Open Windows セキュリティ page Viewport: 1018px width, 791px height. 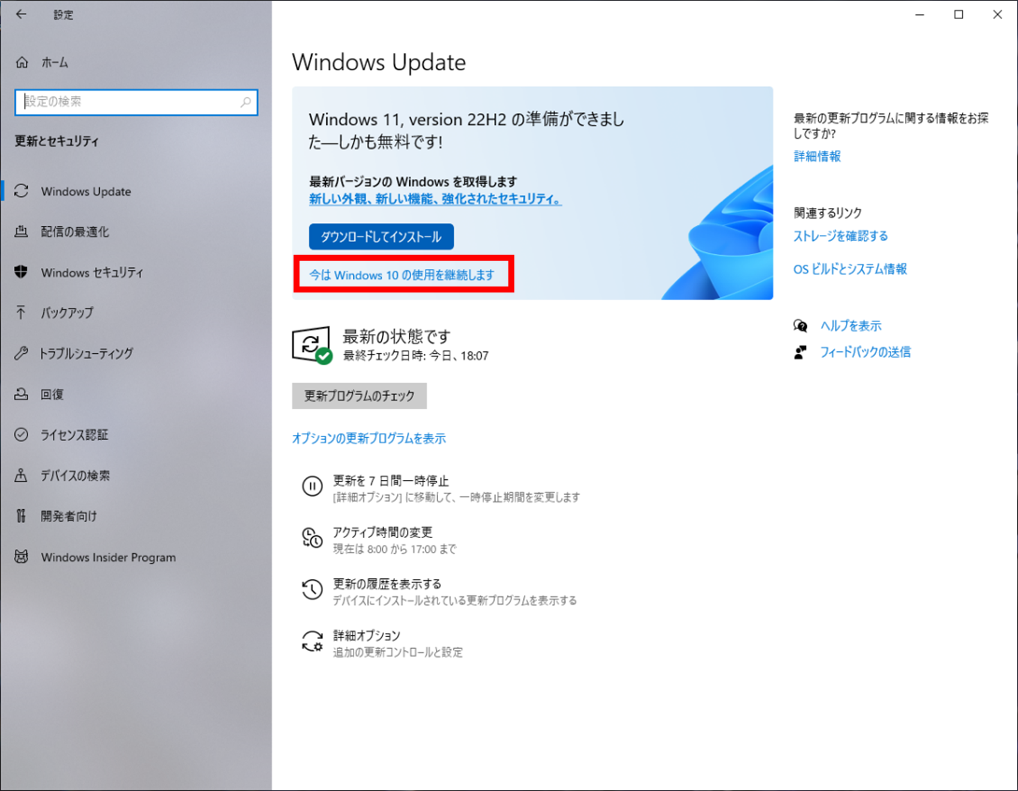tap(92, 273)
